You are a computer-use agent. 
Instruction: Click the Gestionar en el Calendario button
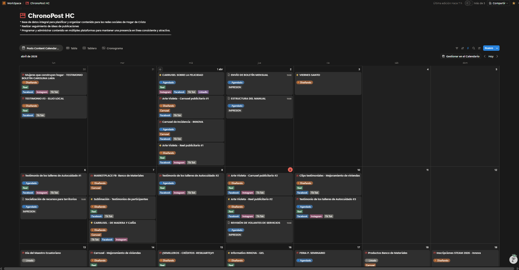pos(461,56)
